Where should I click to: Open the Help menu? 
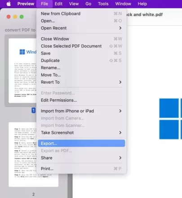142,4
